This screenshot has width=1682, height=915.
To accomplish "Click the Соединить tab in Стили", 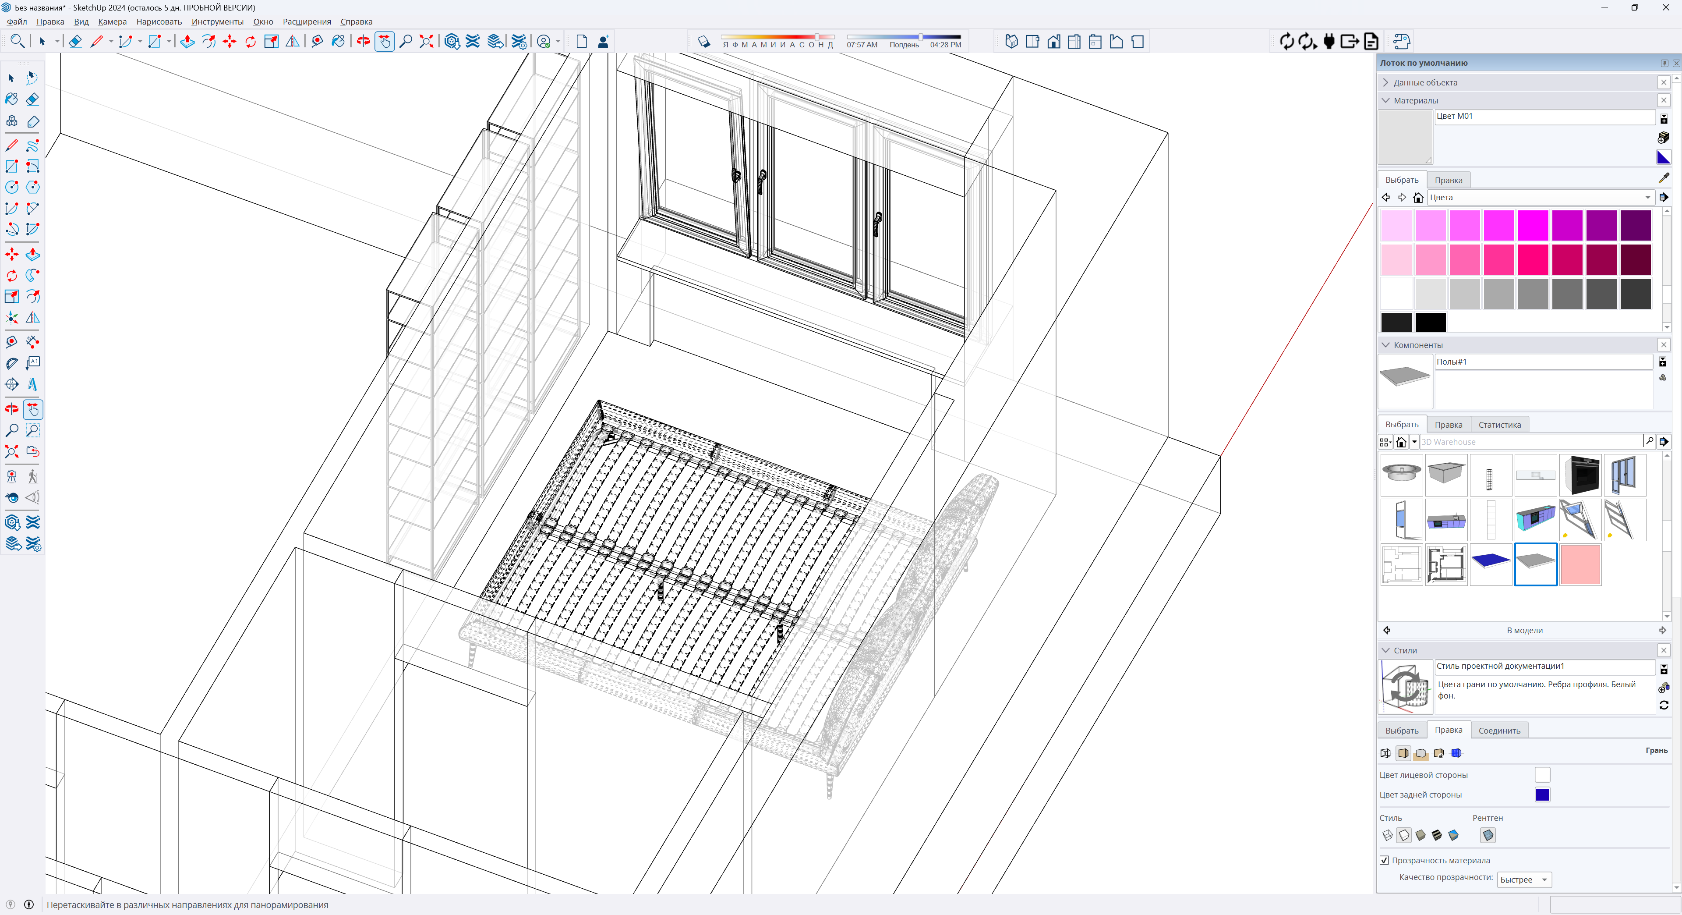I will [x=1499, y=730].
